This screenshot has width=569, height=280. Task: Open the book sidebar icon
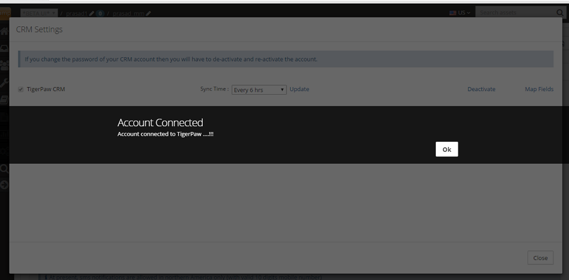click(x=4, y=100)
